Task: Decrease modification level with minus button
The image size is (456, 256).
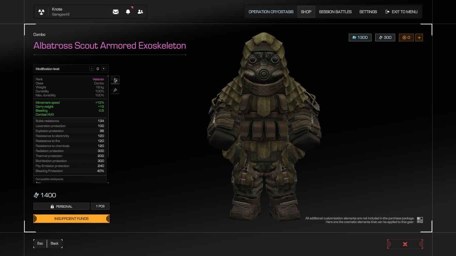Action: 92,69
